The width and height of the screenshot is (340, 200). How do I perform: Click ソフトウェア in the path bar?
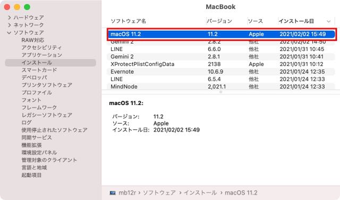click(x=159, y=193)
